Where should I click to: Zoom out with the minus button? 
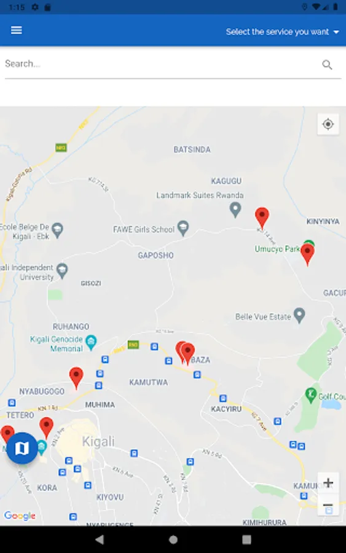pyautogui.click(x=328, y=505)
